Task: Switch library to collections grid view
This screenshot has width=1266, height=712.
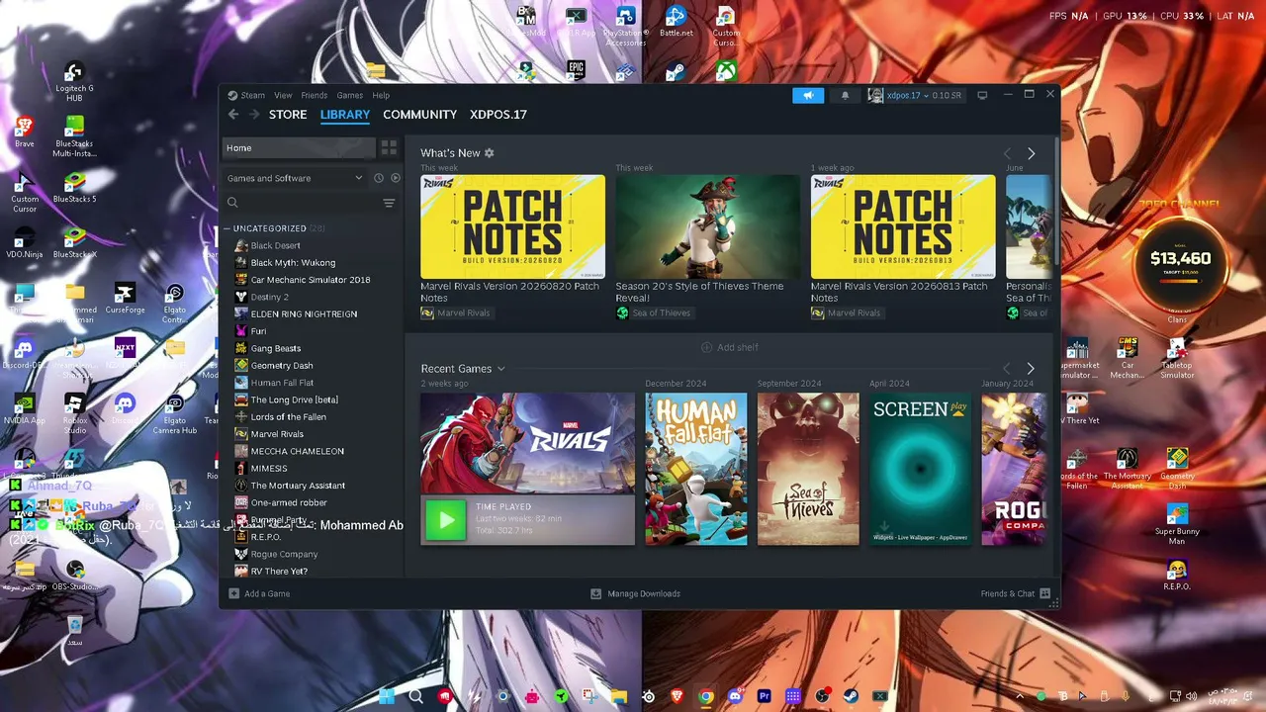Action: tap(389, 148)
